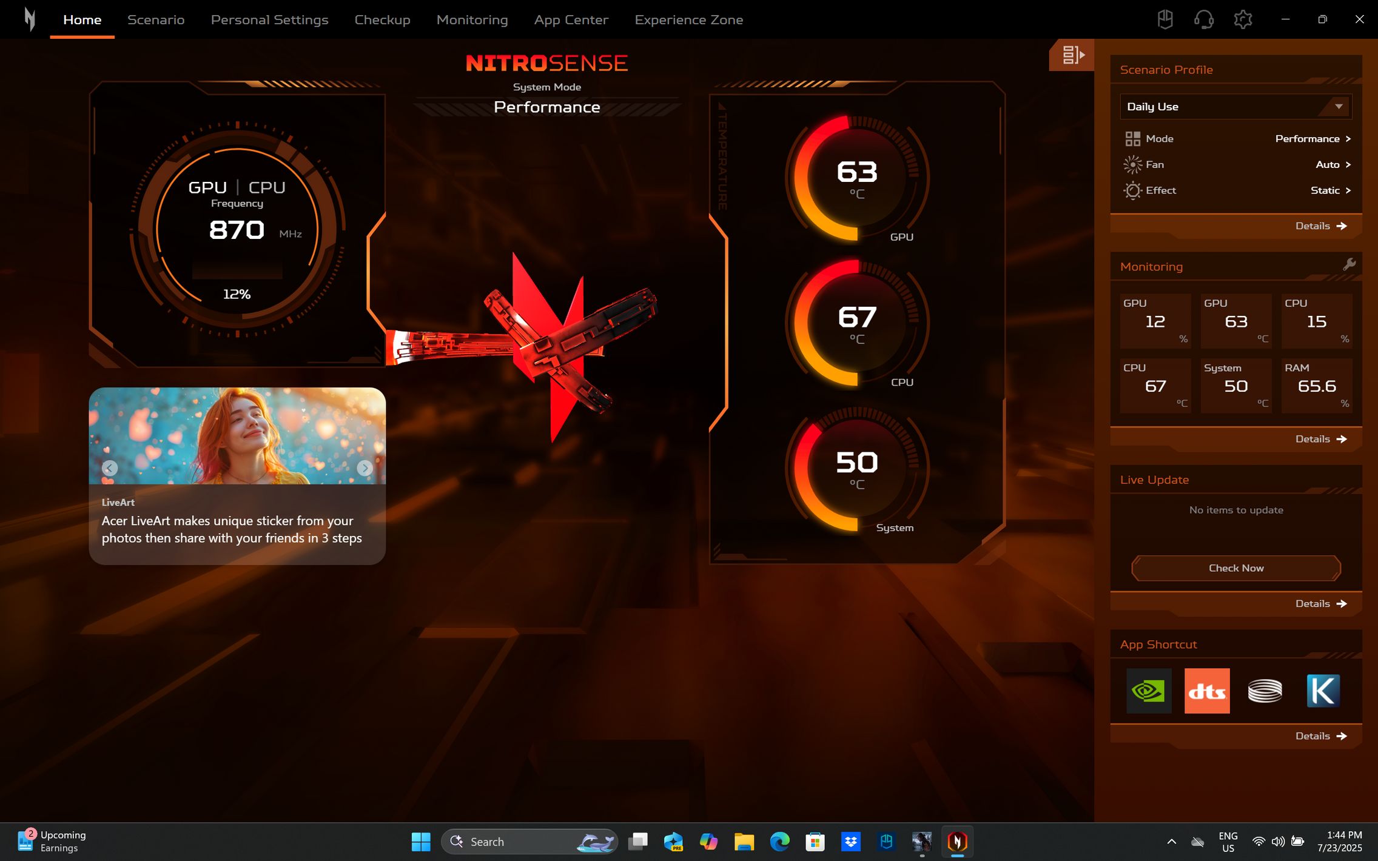
Task: Click the LiveArt banner image
Action: tap(237, 435)
